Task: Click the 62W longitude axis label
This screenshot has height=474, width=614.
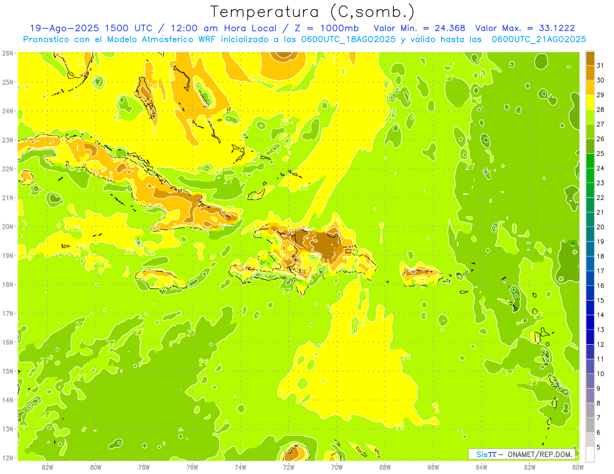Action: pos(530,466)
